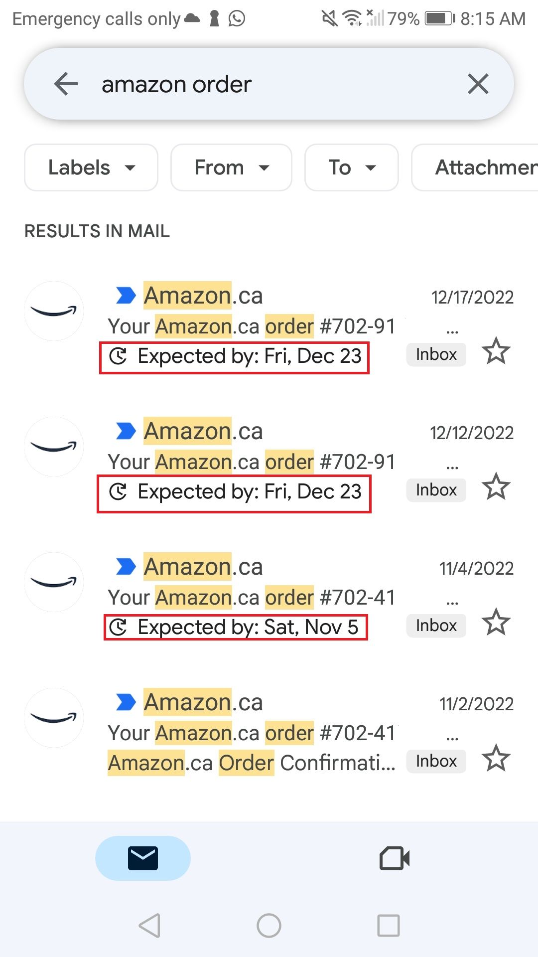The height and width of the screenshot is (957, 538).
Task: Expand the Labels filter dropdown
Action: 91,167
